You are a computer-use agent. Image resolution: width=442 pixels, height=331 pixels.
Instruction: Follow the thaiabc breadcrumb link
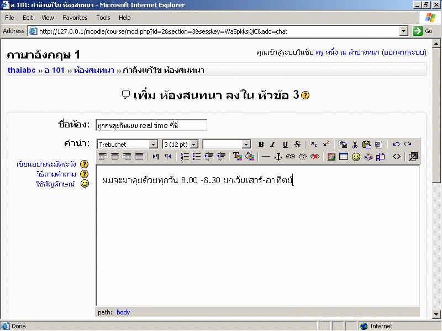[22, 70]
